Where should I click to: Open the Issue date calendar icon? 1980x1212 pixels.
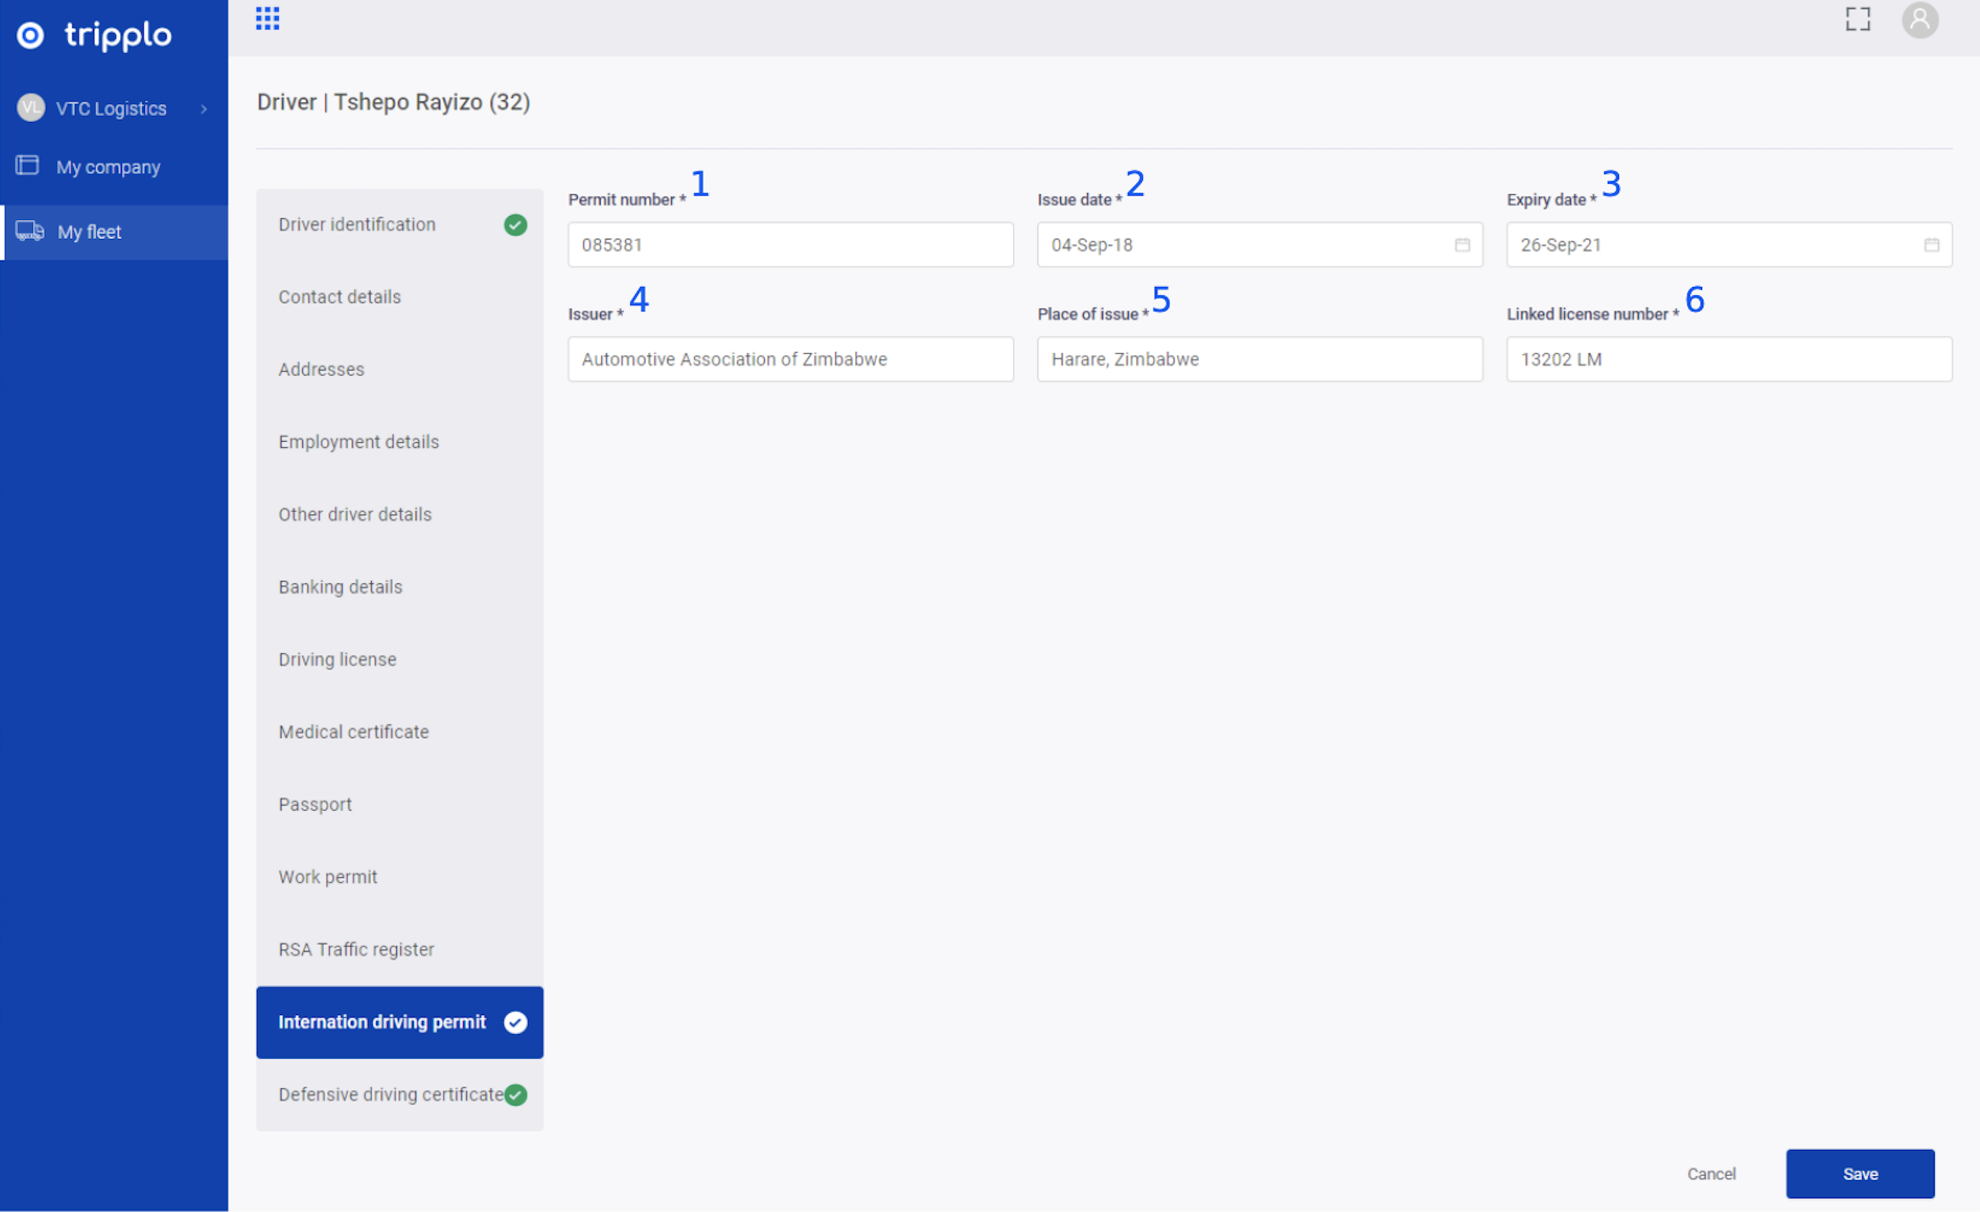click(x=1462, y=245)
